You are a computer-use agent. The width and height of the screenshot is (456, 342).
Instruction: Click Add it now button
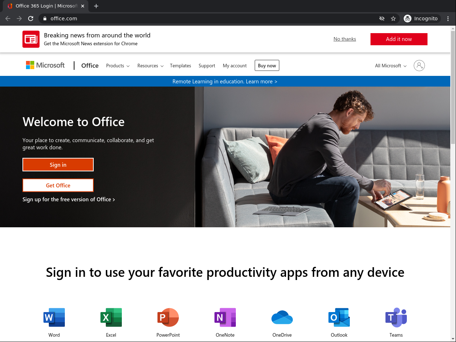tap(399, 39)
